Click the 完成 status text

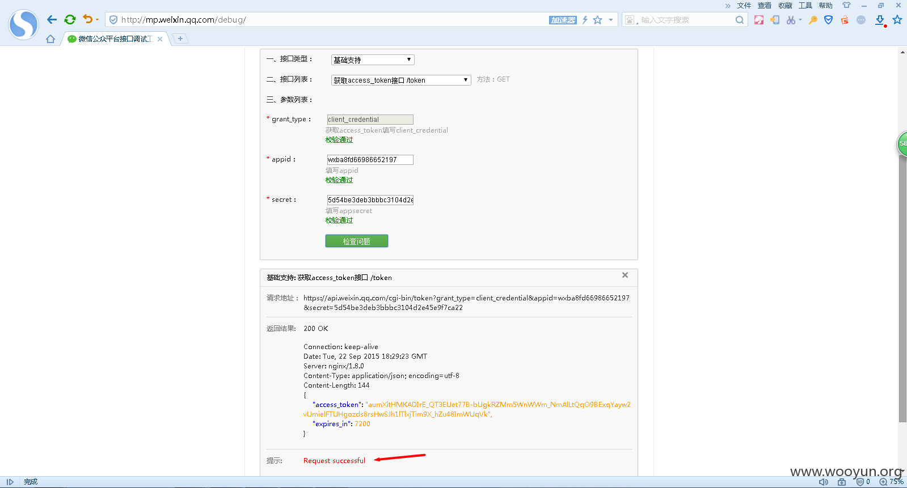(x=31, y=482)
